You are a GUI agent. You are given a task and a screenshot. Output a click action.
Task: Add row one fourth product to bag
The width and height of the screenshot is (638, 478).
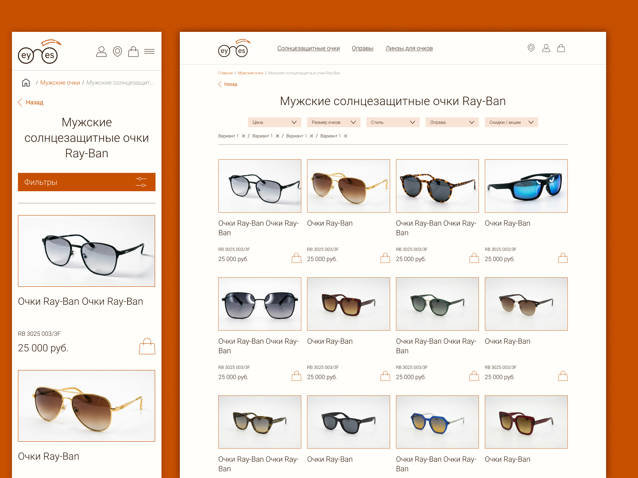tap(563, 258)
